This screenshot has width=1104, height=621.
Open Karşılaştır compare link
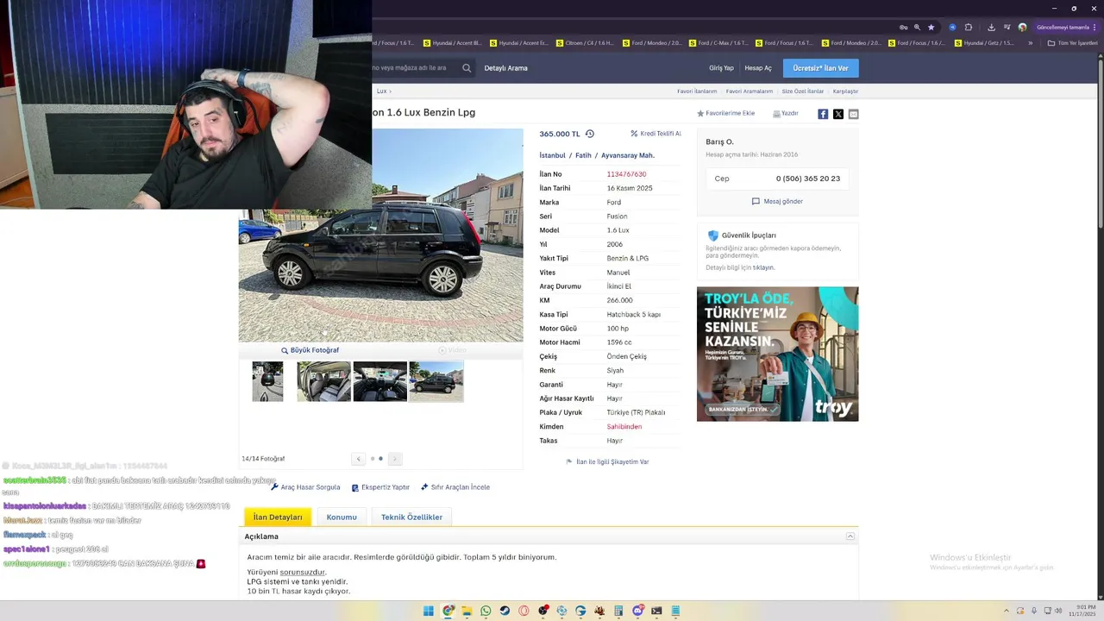pos(845,91)
